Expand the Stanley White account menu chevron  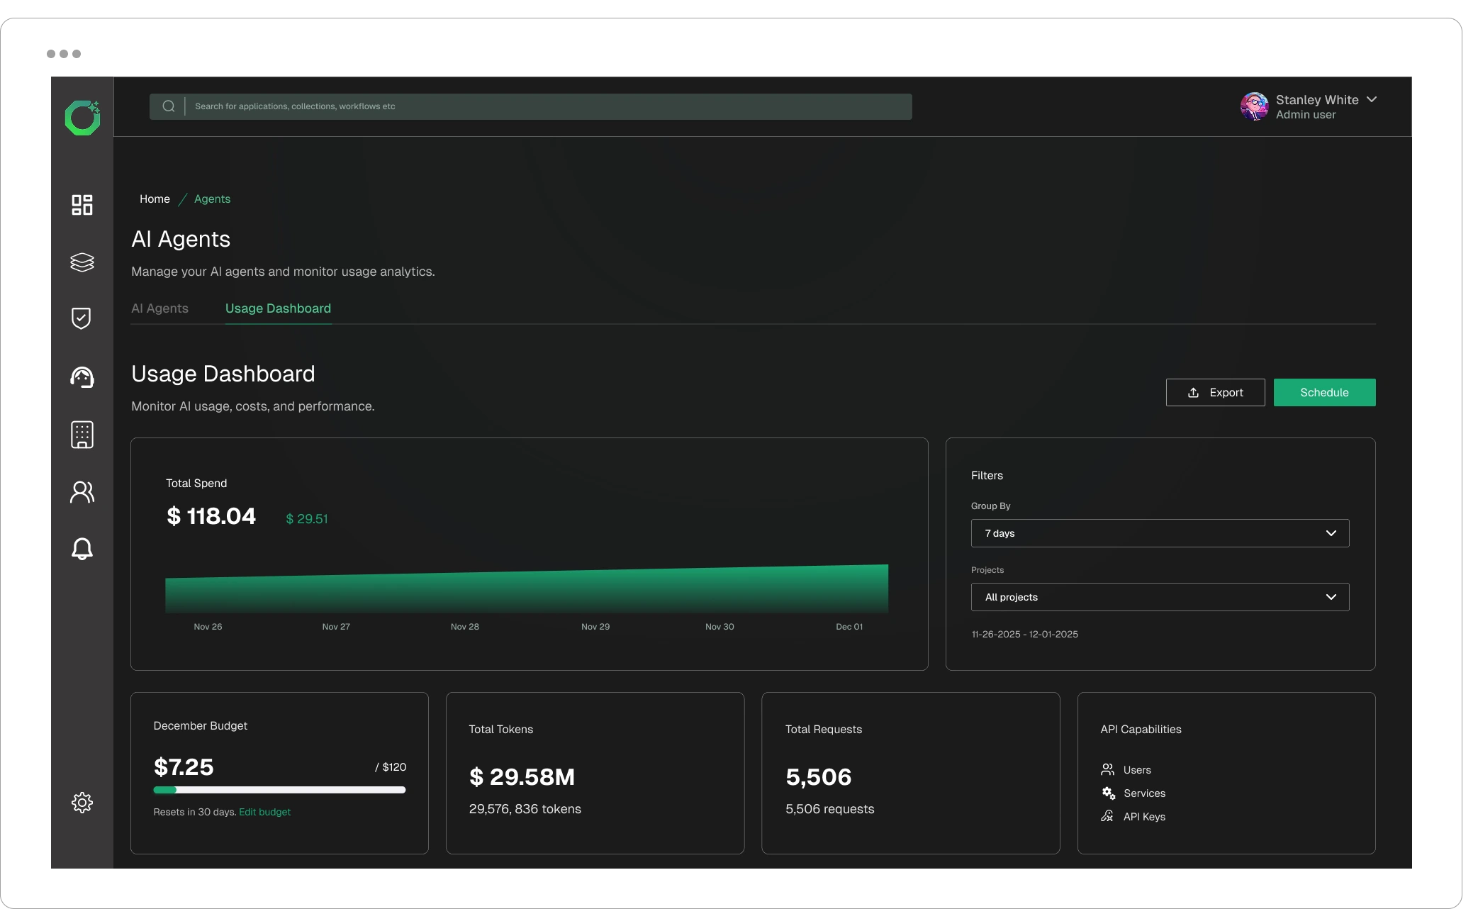1372,99
